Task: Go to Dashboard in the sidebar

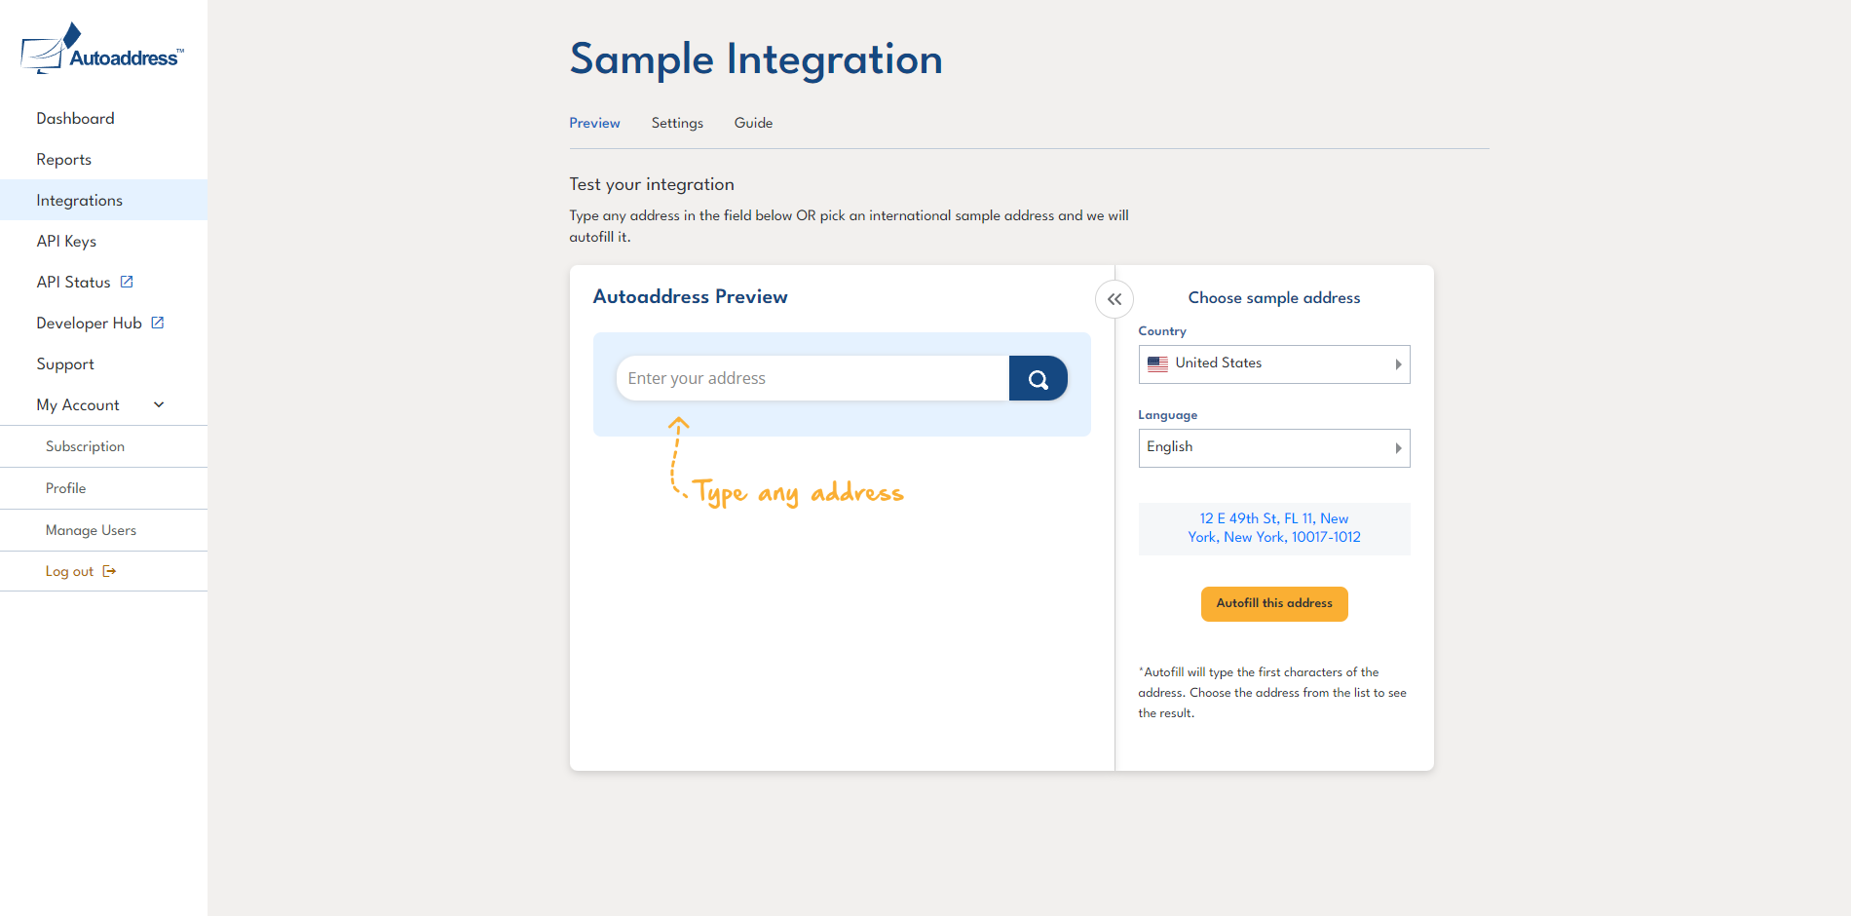Action: (75, 118)
